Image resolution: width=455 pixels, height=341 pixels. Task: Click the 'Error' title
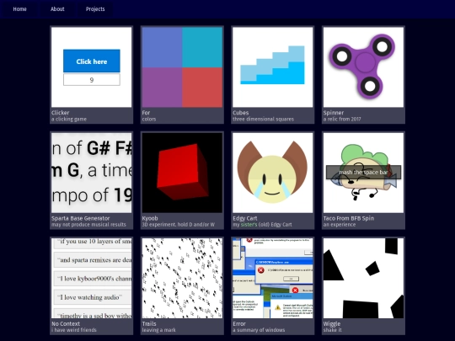(x=239, y=324)
